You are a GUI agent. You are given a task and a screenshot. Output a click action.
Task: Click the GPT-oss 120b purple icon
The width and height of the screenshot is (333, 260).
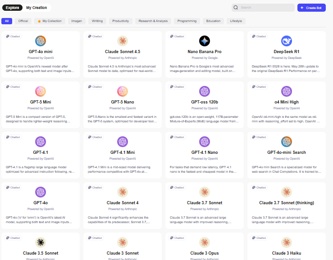[x=205, y=91]
